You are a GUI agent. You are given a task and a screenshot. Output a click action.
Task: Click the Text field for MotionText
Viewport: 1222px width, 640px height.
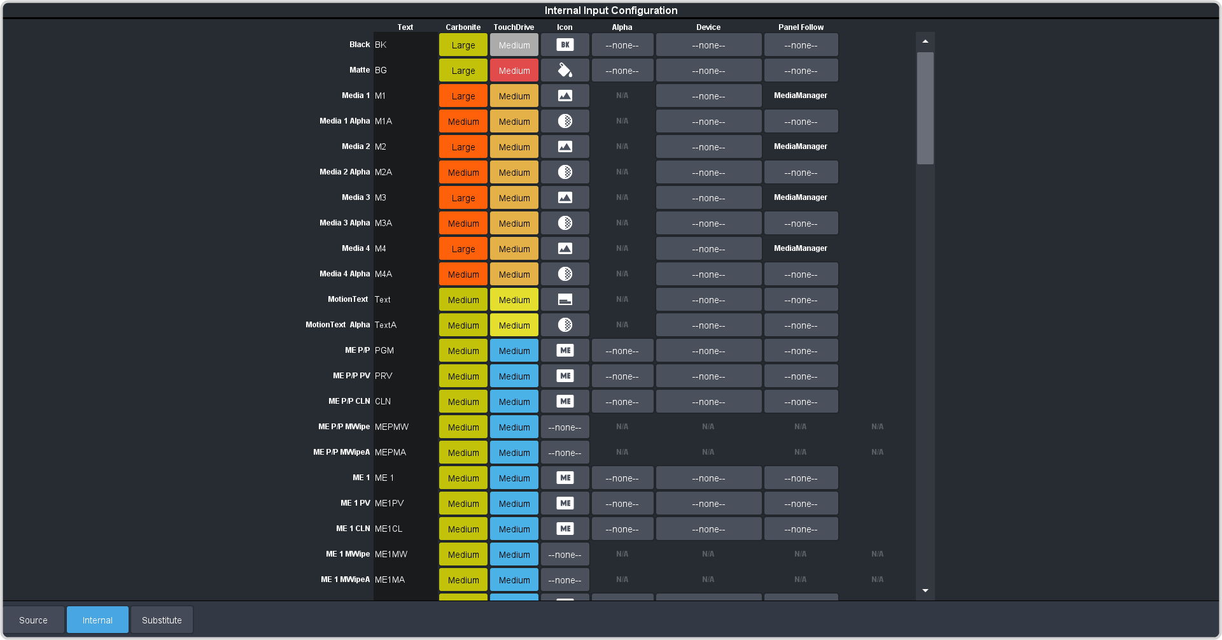click(405, 299)
